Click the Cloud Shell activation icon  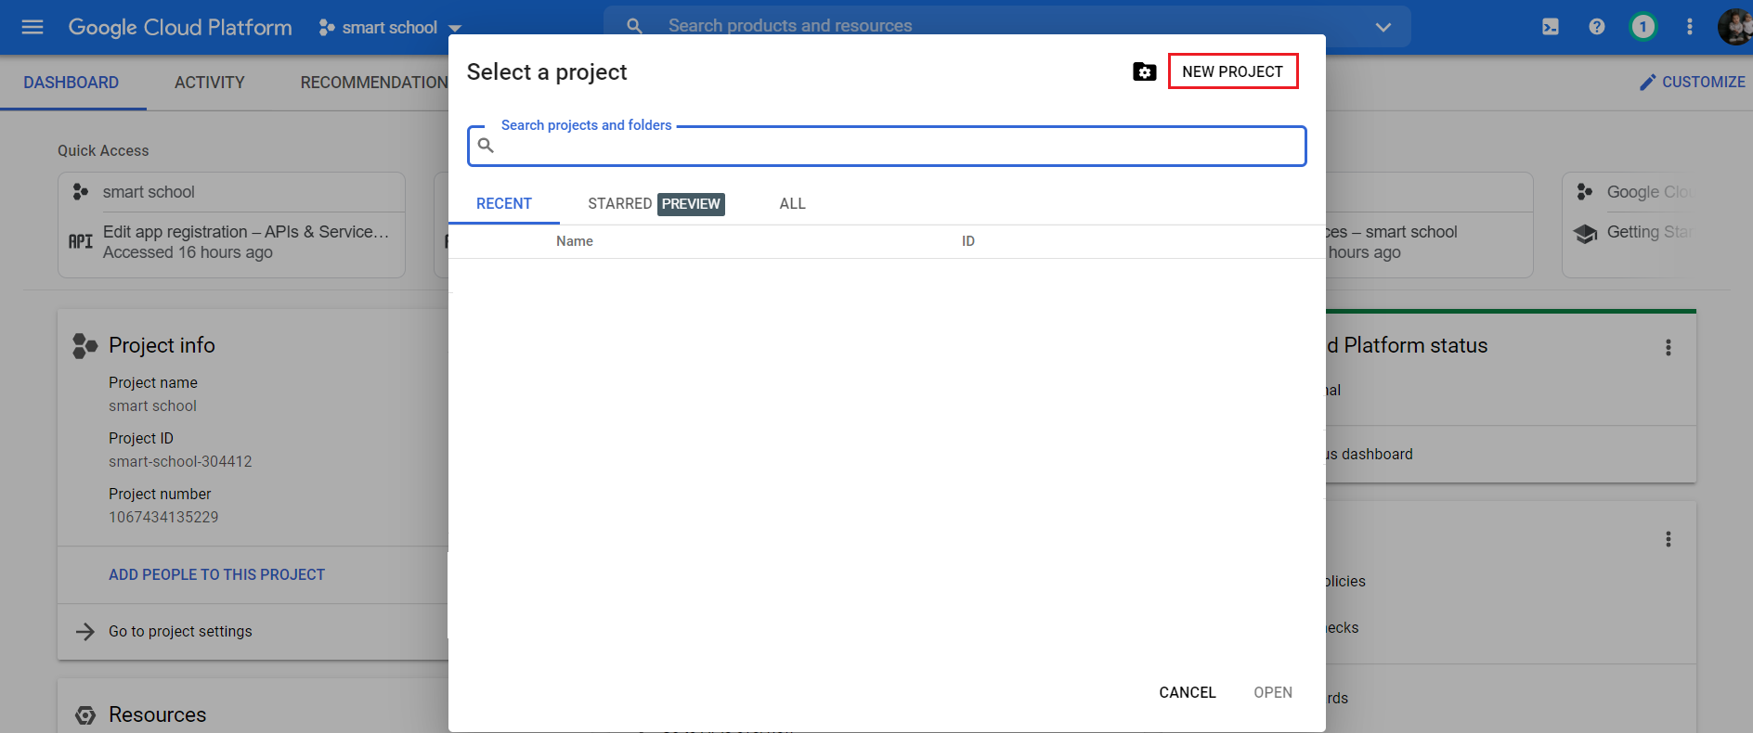pyautogui.click(x=1551, y=27)
